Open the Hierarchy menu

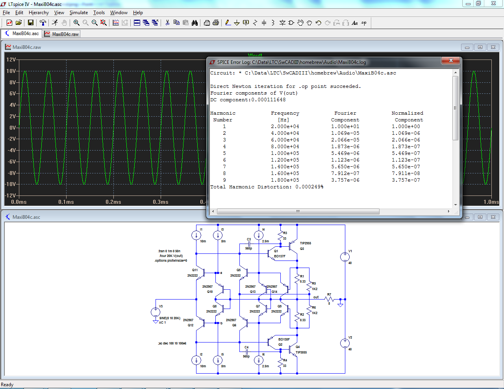tap(39, 13)
